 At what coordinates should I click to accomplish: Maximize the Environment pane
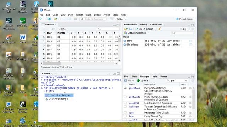point(192,25)
